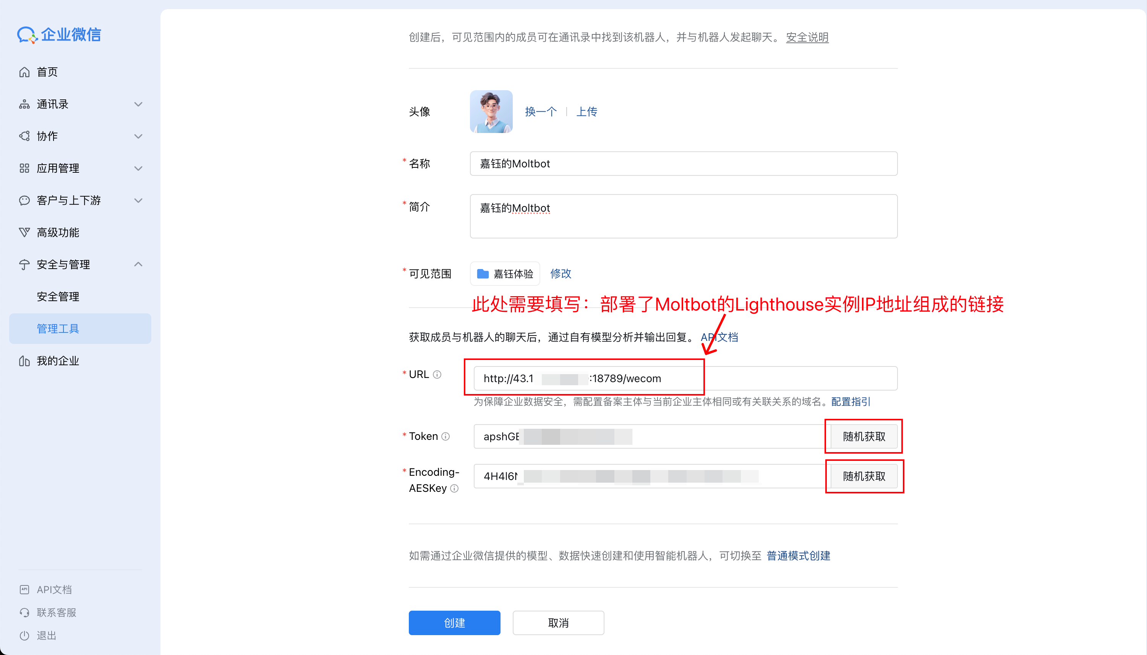The image size is (1147, 655).
Task: Click the 创建 button to create bot
Action: [454, 622]
